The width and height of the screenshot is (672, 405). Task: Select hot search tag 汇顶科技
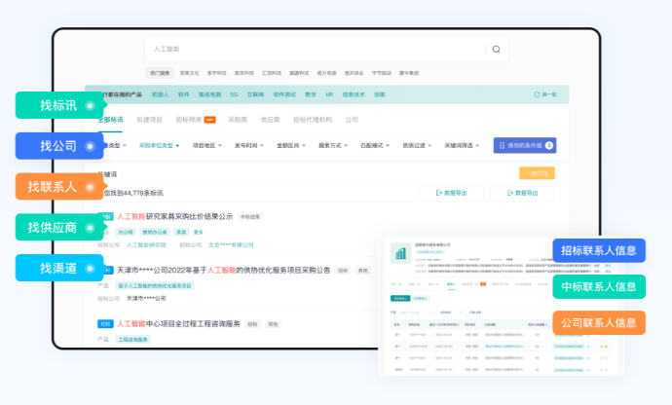[x=272, y=73]
